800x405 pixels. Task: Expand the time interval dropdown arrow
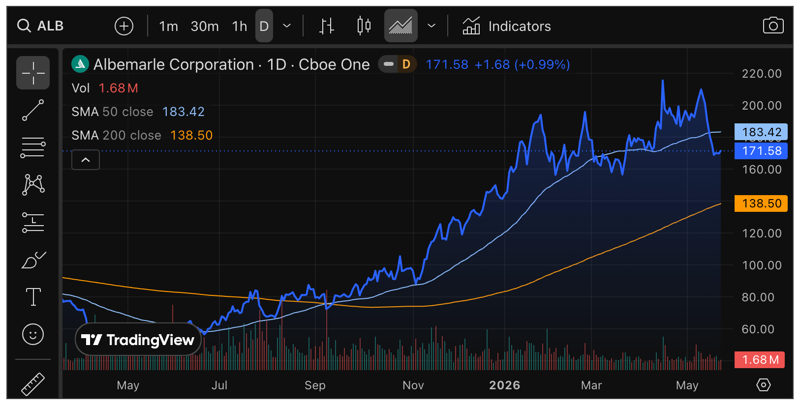[x=287, y=26]
